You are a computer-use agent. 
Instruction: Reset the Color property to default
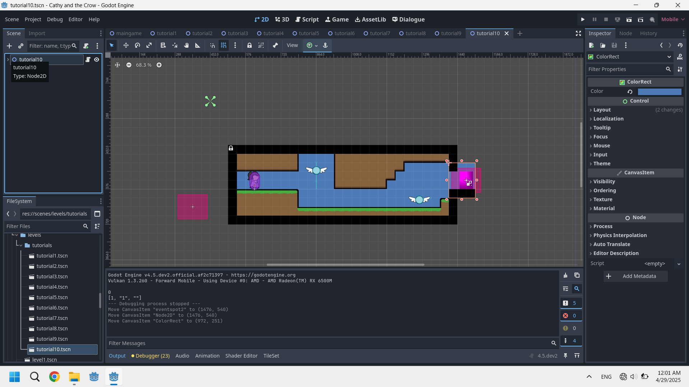pyautogui.click(x=630, y=91)
